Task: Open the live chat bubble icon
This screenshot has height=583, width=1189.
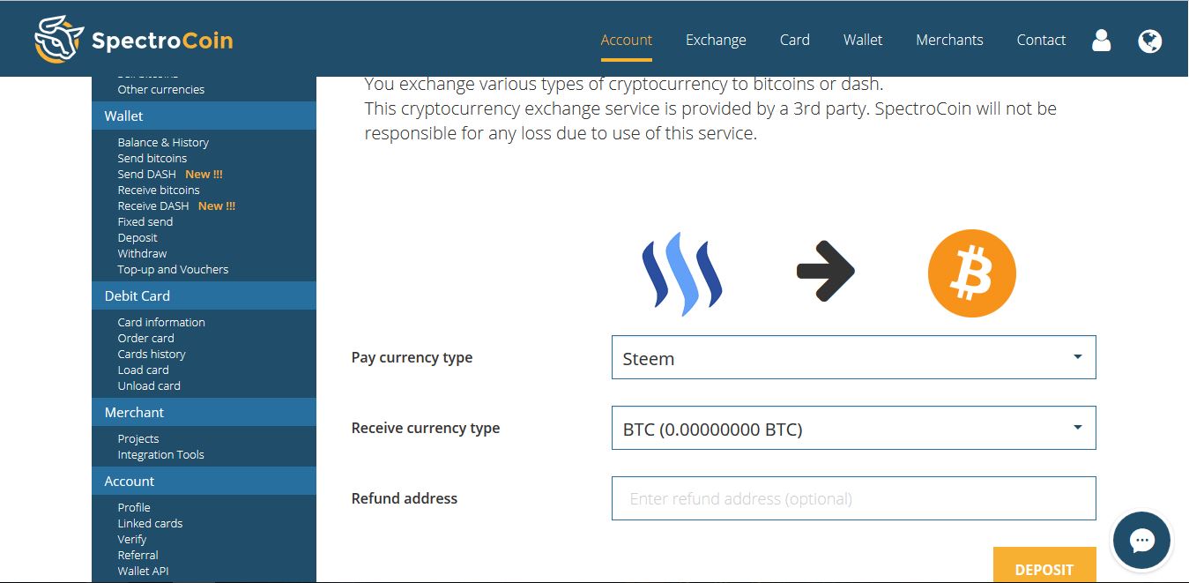Action: click(x=1142, y=540)
